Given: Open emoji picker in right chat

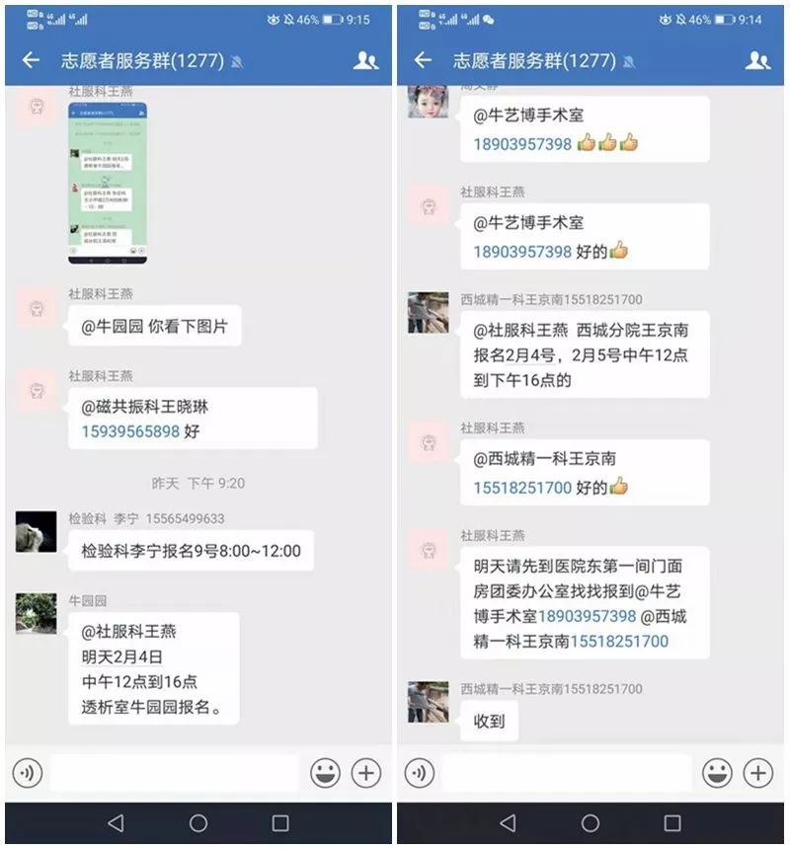Looking at the screenshot, I should [x=718, y=773].
